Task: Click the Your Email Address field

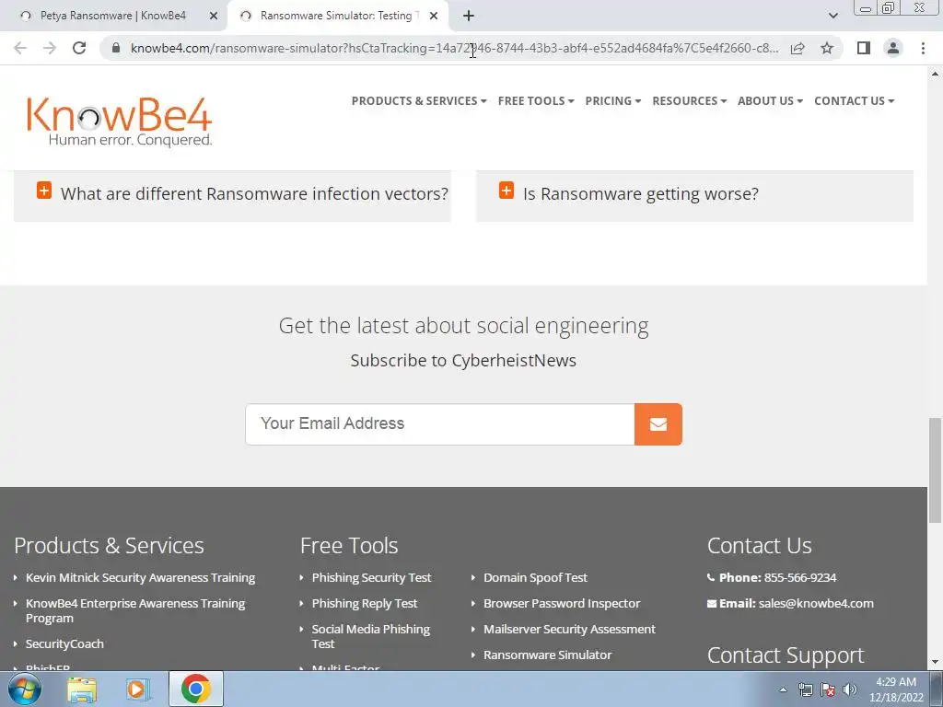Action: 439,424
